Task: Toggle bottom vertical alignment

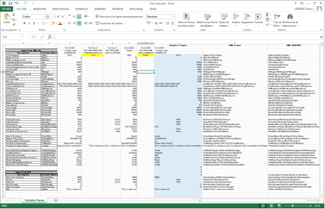Action: 79,17
